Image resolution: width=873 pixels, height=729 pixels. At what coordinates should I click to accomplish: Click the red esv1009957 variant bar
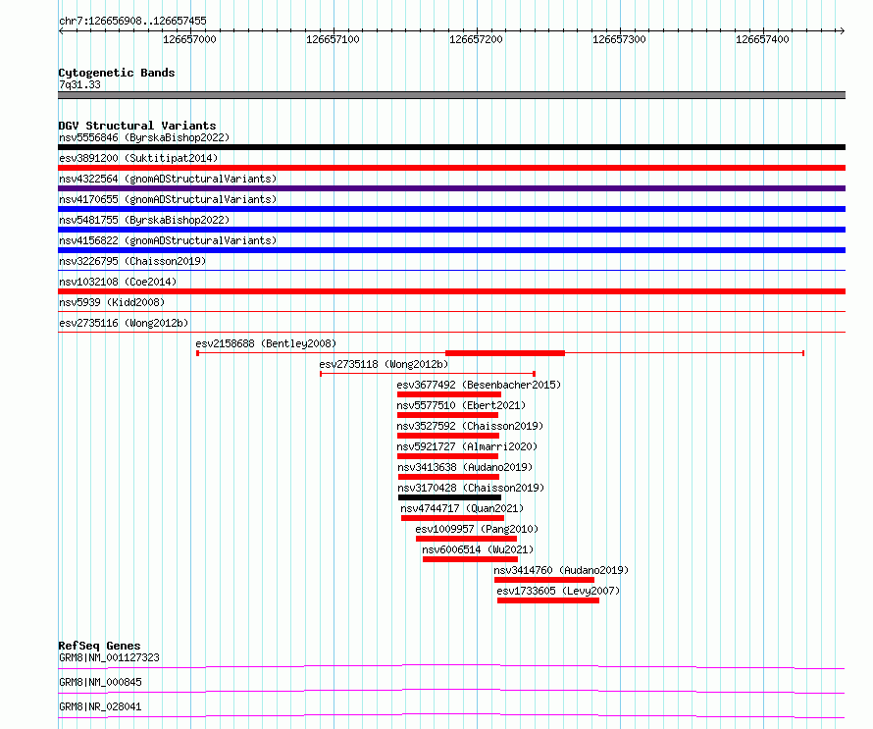click(467, 539)
